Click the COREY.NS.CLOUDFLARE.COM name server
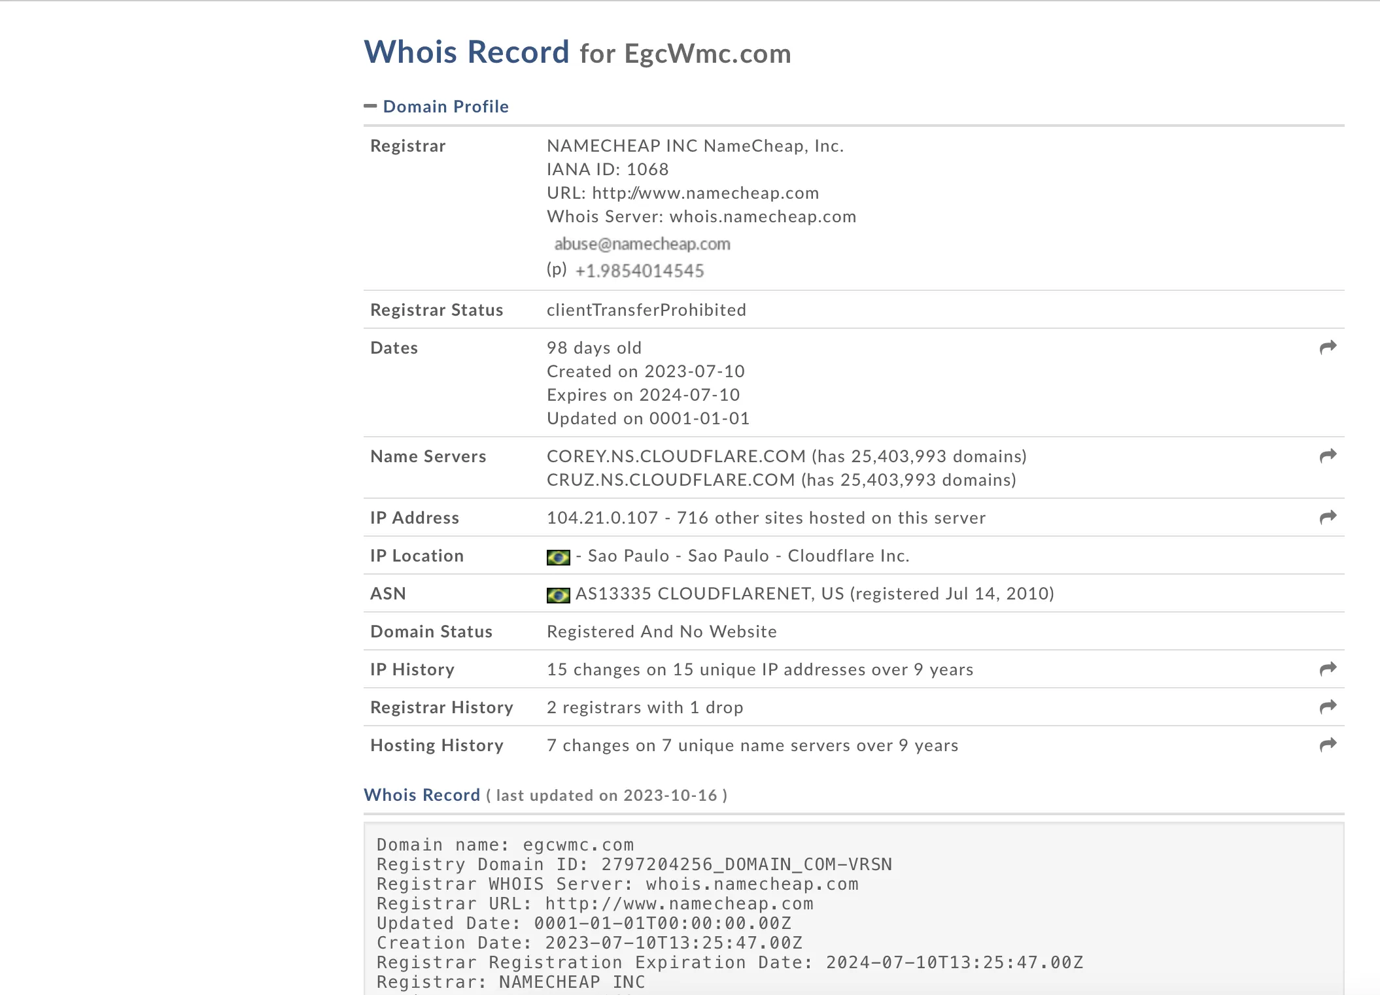1380x995 pixels. (x=676, y=456)
